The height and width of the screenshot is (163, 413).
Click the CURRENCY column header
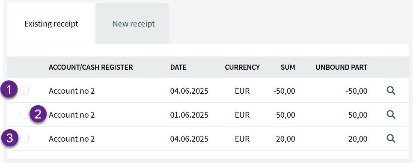point(242,68)
